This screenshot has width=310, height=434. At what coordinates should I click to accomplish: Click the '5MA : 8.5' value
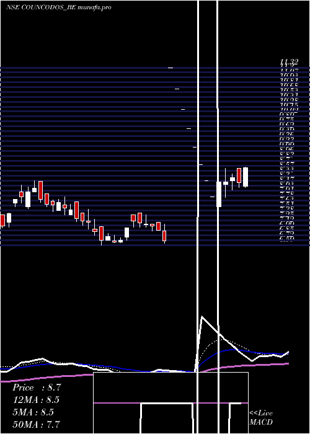(33, 412)
